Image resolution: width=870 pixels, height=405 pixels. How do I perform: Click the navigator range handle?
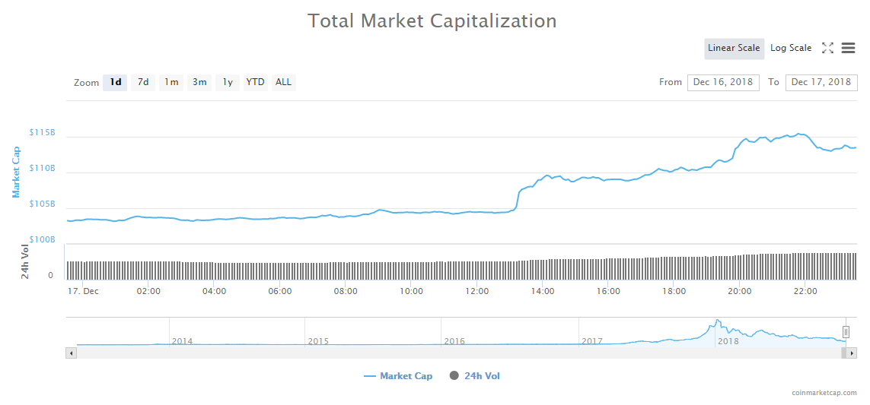click(846, 332)
